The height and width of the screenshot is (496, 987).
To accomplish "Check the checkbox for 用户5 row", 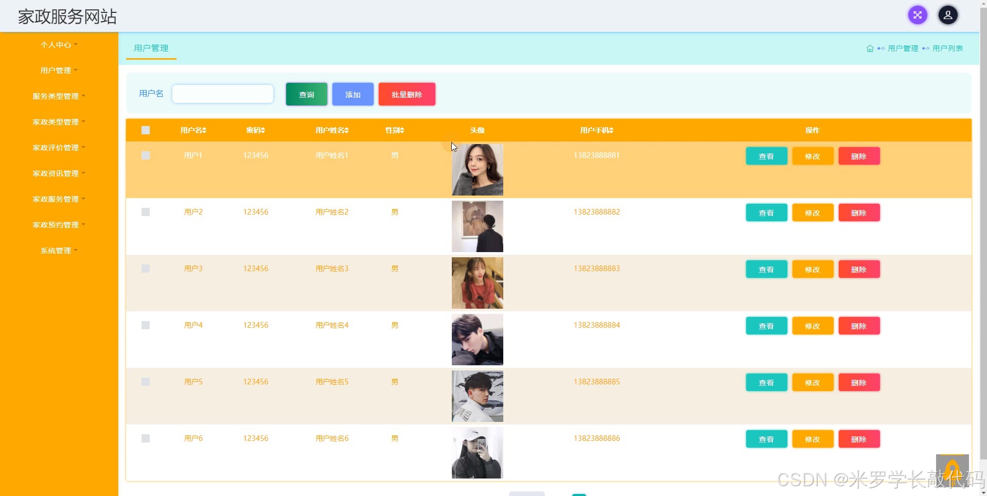I will click(146, 382).
